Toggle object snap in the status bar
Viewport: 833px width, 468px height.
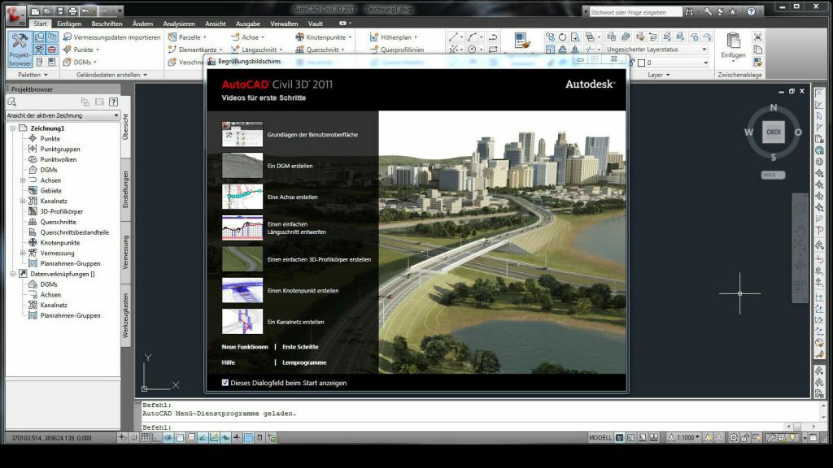point(180,438)
